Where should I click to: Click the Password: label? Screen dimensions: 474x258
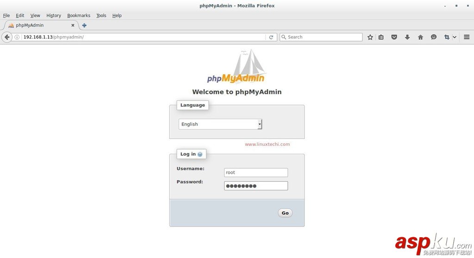[x=190, y=182]
